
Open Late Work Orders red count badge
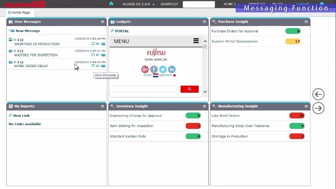coord(297,115)
